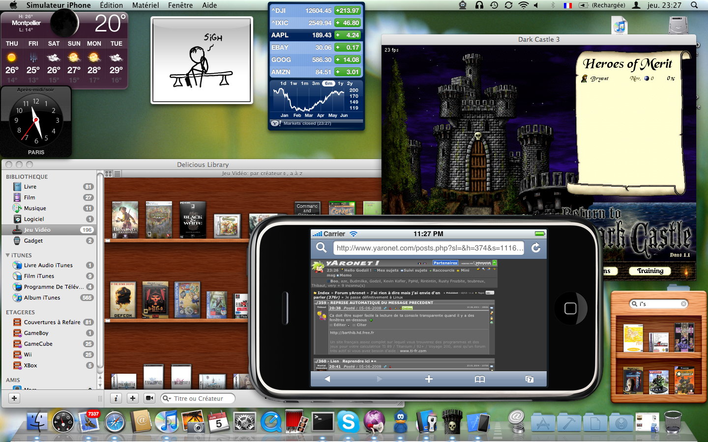This screenshot has height=442, width=708.
Task: Tap the plus icon in iPhone Safari toolbar
Action: pyautogui.click(x=429, y=379)
